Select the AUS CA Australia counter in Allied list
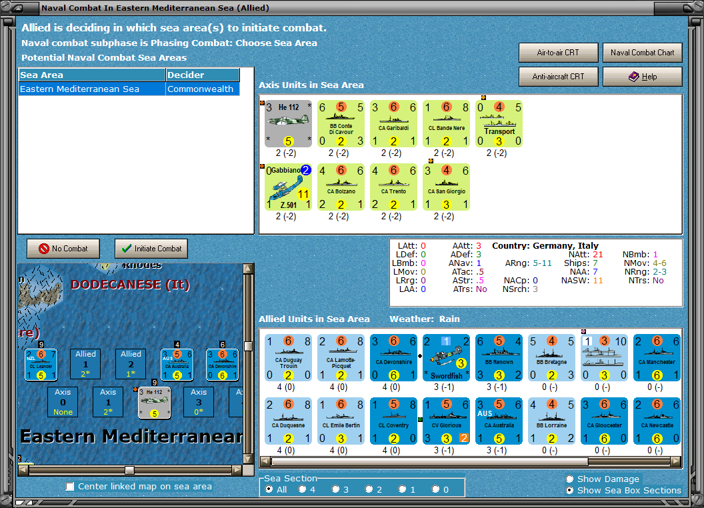704x508 pixels. click(499, 421)
